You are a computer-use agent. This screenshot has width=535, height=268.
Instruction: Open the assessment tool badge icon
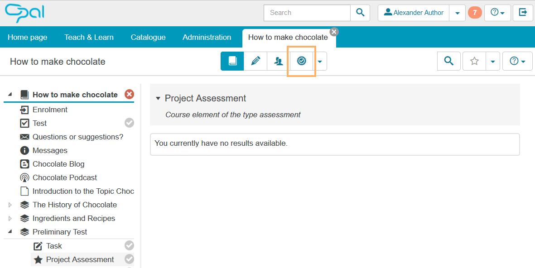tap(302, 61)
